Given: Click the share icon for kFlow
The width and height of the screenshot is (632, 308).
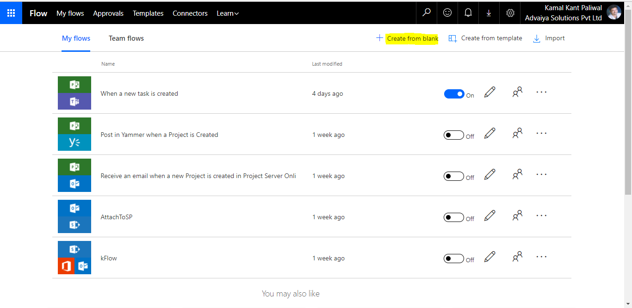Looking at the screenshot, I should [517, 257].
